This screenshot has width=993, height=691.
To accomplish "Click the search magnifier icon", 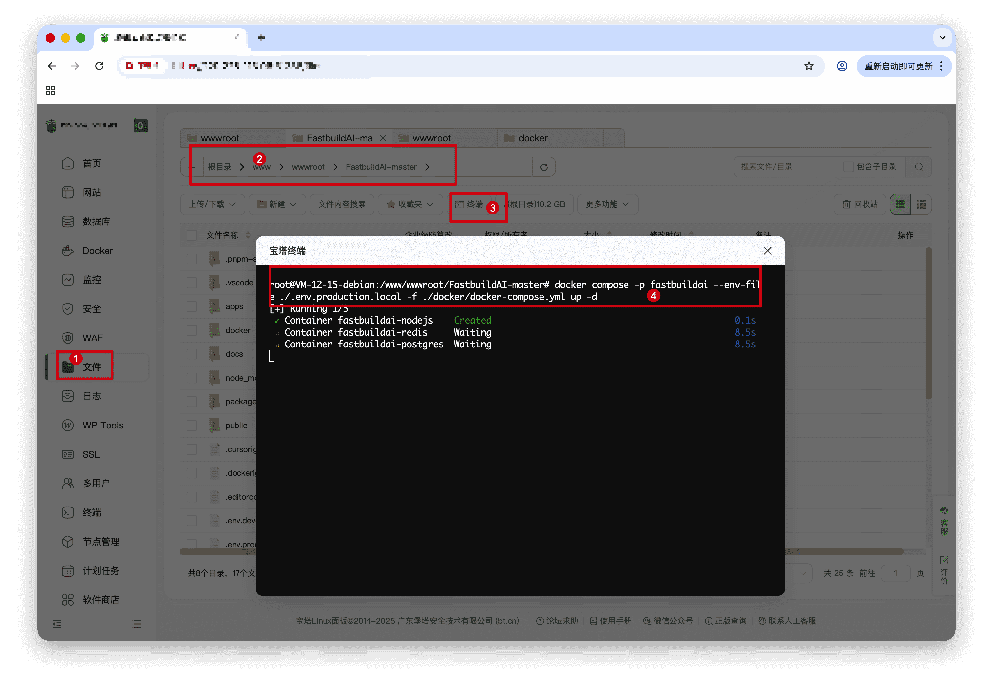I will point(919,167).
